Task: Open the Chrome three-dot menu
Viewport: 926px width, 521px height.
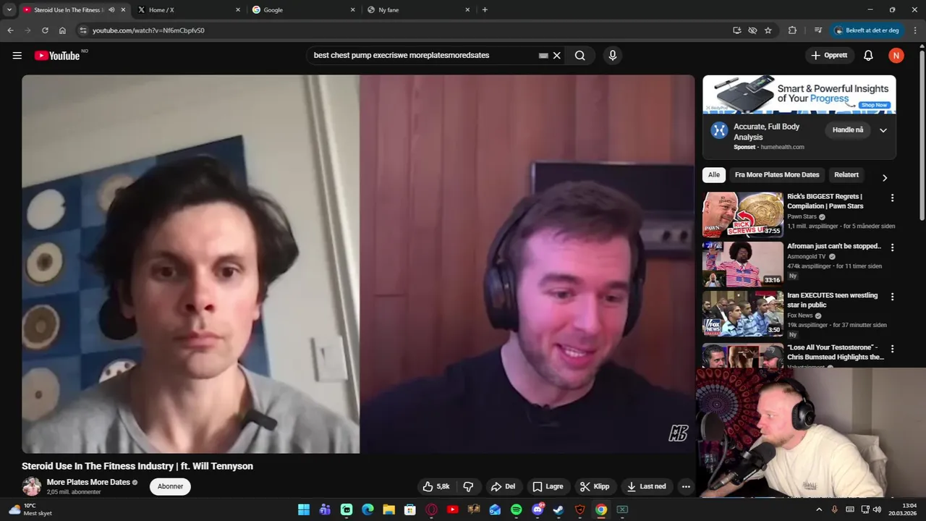Action: 915,30
